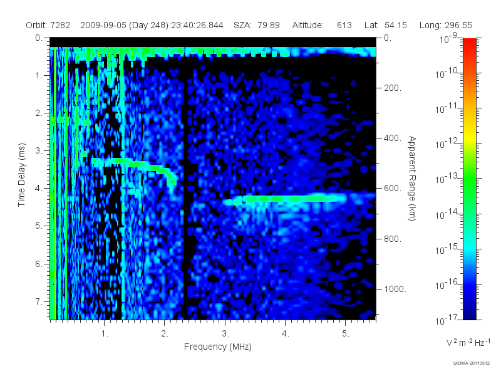The image size is (501, 376).
Task: Click the colorbar label '10^-12'
Action: [x=447, y=144]
